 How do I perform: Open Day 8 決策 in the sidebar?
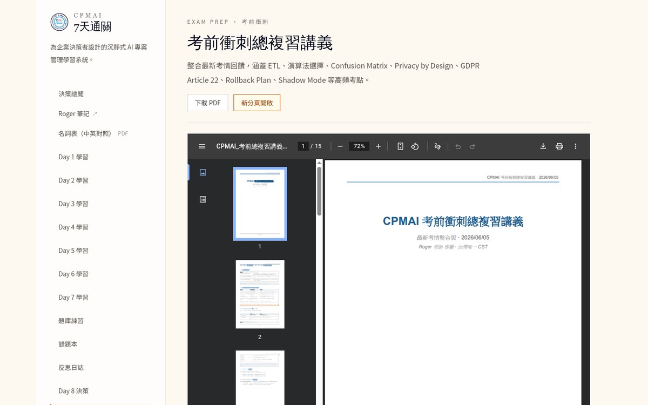tap(73, 391)
